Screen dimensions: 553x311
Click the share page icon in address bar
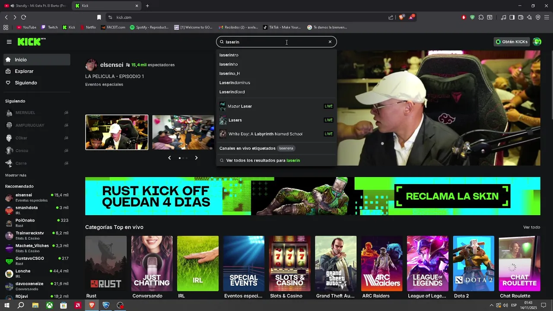[391, 17]
